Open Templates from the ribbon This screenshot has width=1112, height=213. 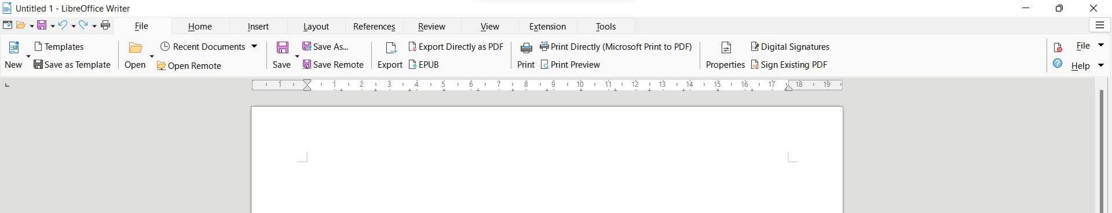[x=58, y=47]
